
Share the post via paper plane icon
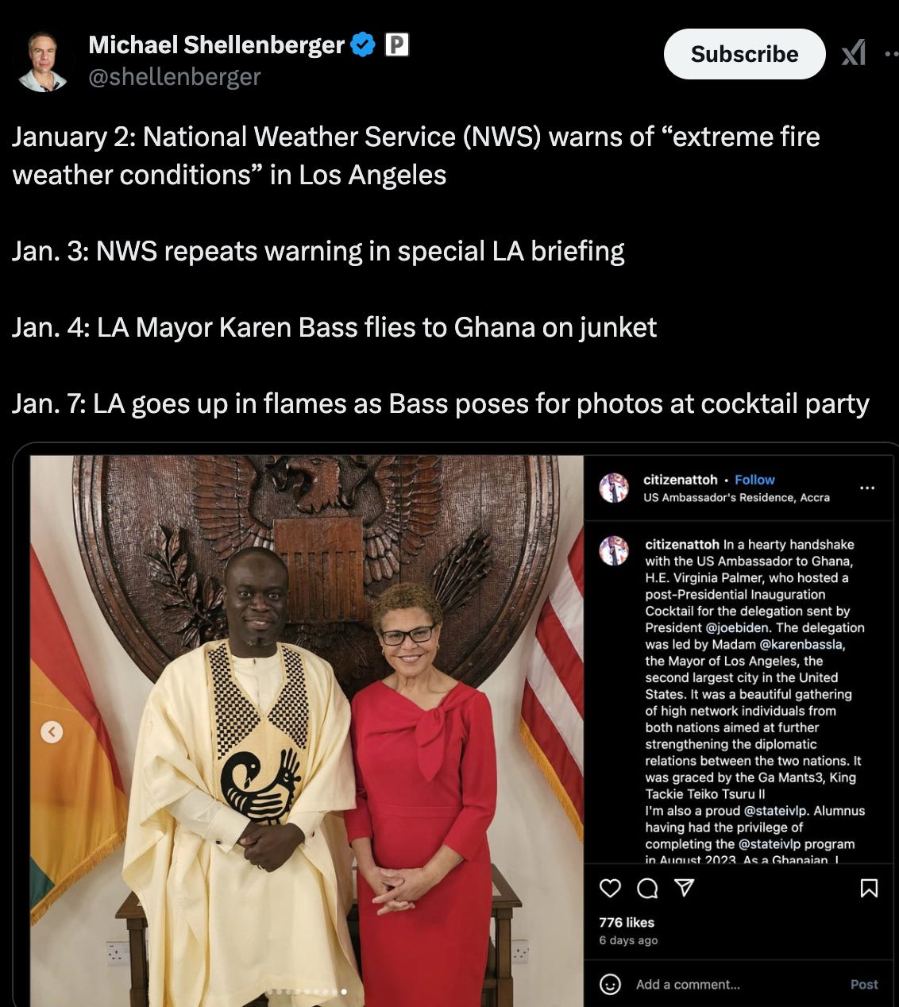point(685,888)
